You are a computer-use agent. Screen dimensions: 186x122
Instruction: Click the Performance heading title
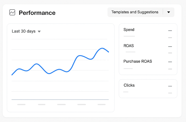click(37, 13)
